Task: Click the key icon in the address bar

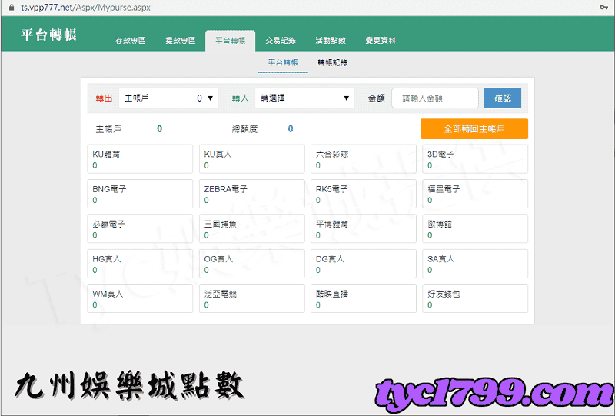Action: coord(603,8)
